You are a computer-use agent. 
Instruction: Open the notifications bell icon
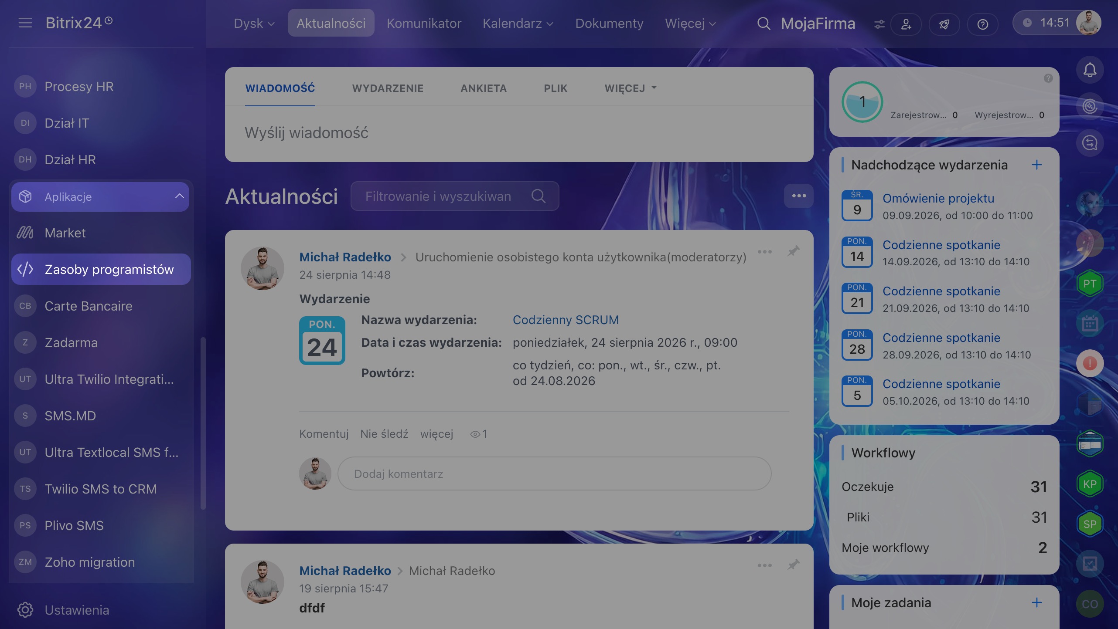pyautogui.click(x=1090, y=70)
